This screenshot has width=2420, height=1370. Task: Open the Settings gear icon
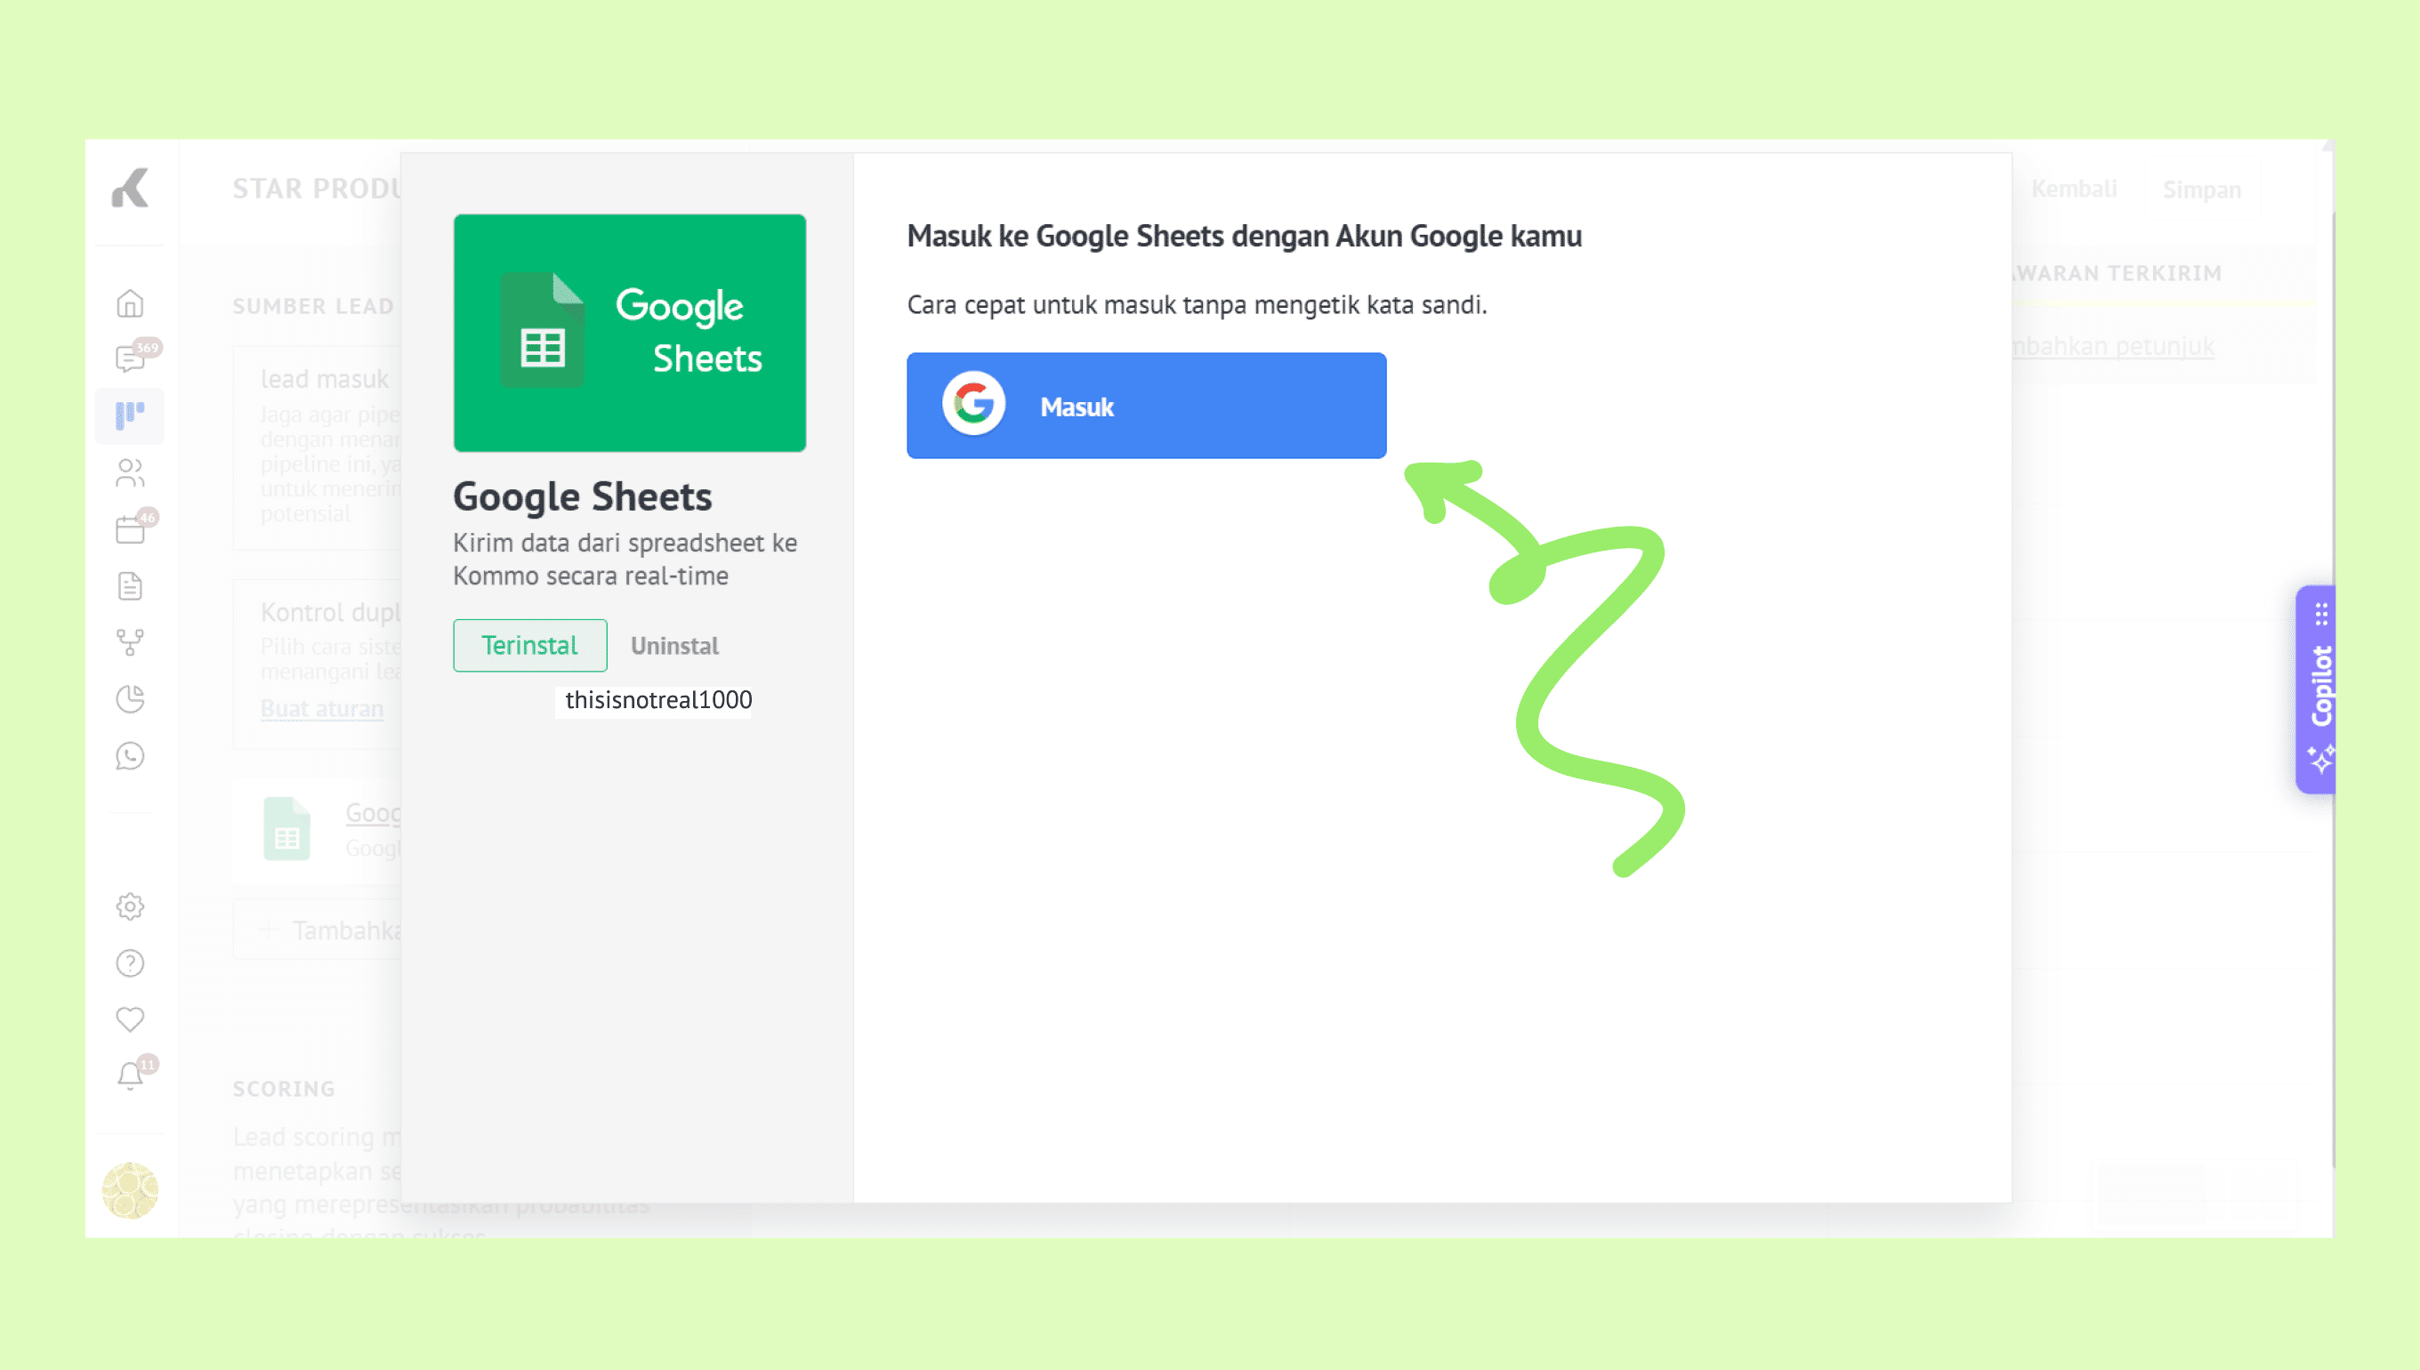(130, 907)
